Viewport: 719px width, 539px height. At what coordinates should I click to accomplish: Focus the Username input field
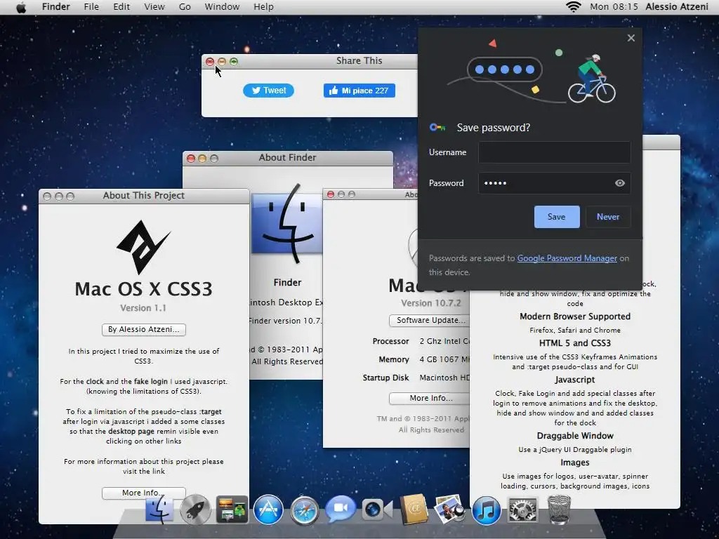555,152
